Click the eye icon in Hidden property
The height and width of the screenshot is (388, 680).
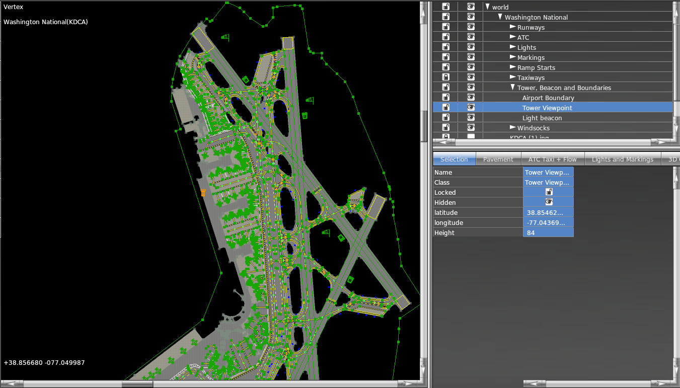[549, 202]
